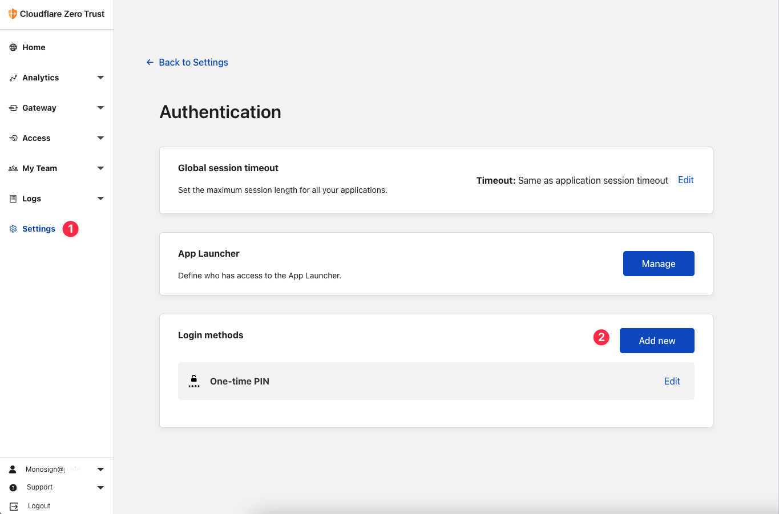Expand the Access section arrow
This screenshot has height=514, width=779.
(100, 138)
